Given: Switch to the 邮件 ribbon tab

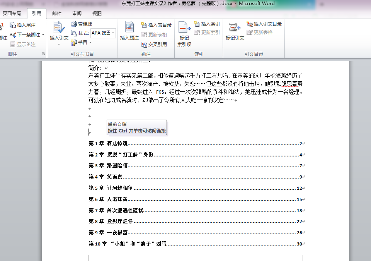Looking at the screenshot, I should [57, 13].
